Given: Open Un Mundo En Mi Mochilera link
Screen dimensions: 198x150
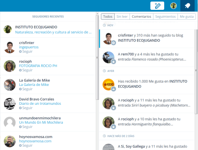Looking at the screenshot, I should coord(41,122).
